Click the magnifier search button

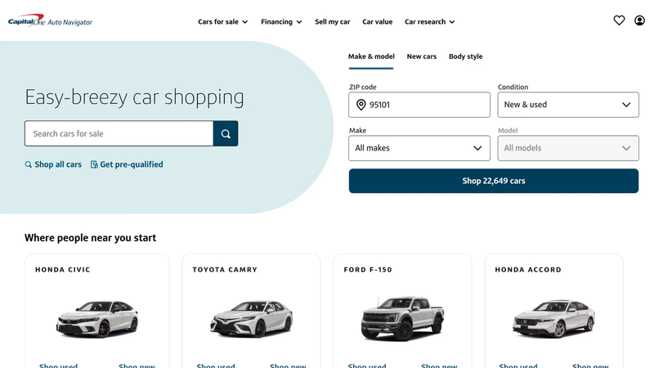pyautogui.click(x=226, y=133)
